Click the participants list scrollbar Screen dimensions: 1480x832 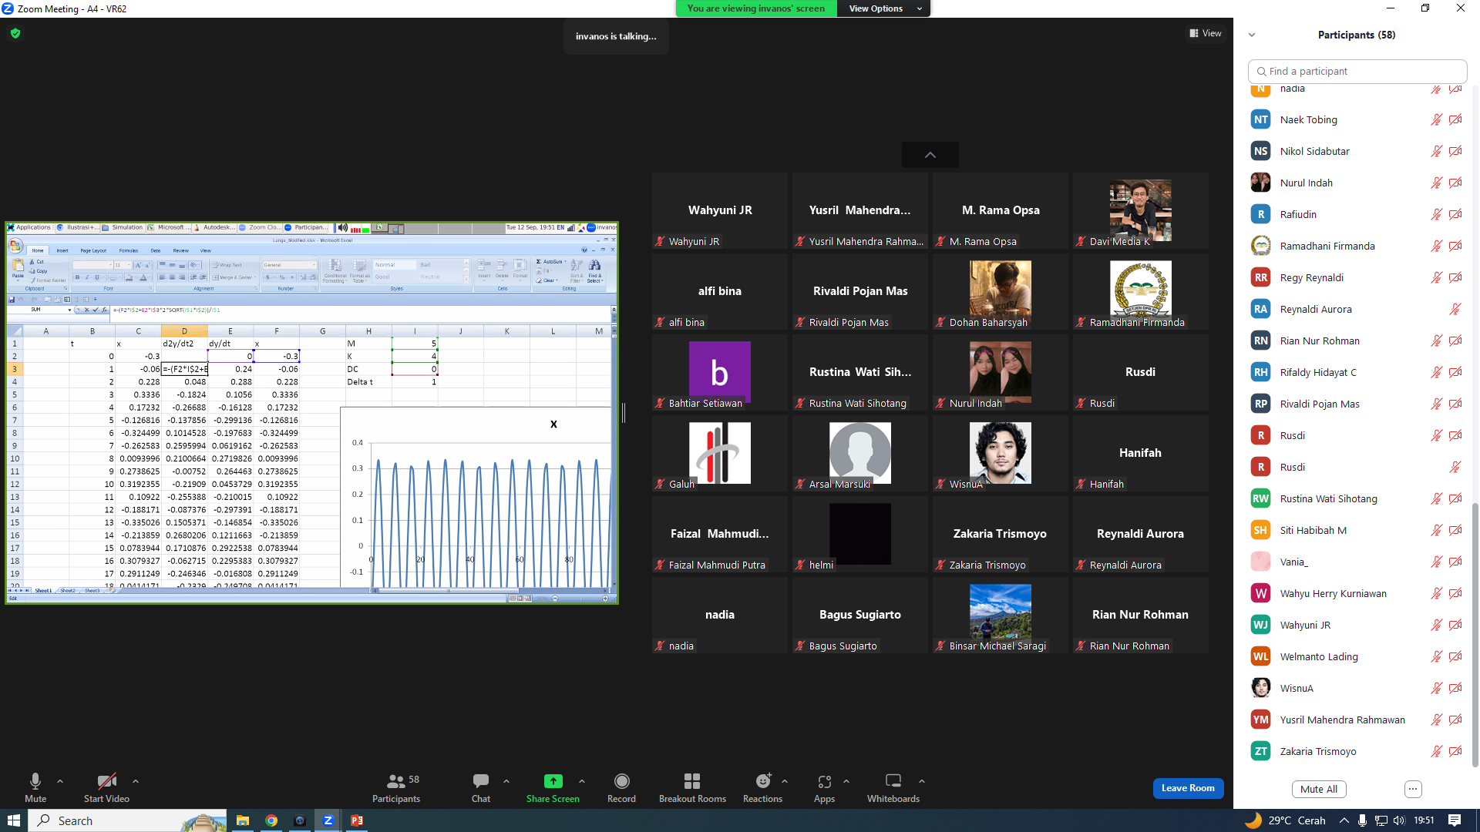tap(1475, 633)
